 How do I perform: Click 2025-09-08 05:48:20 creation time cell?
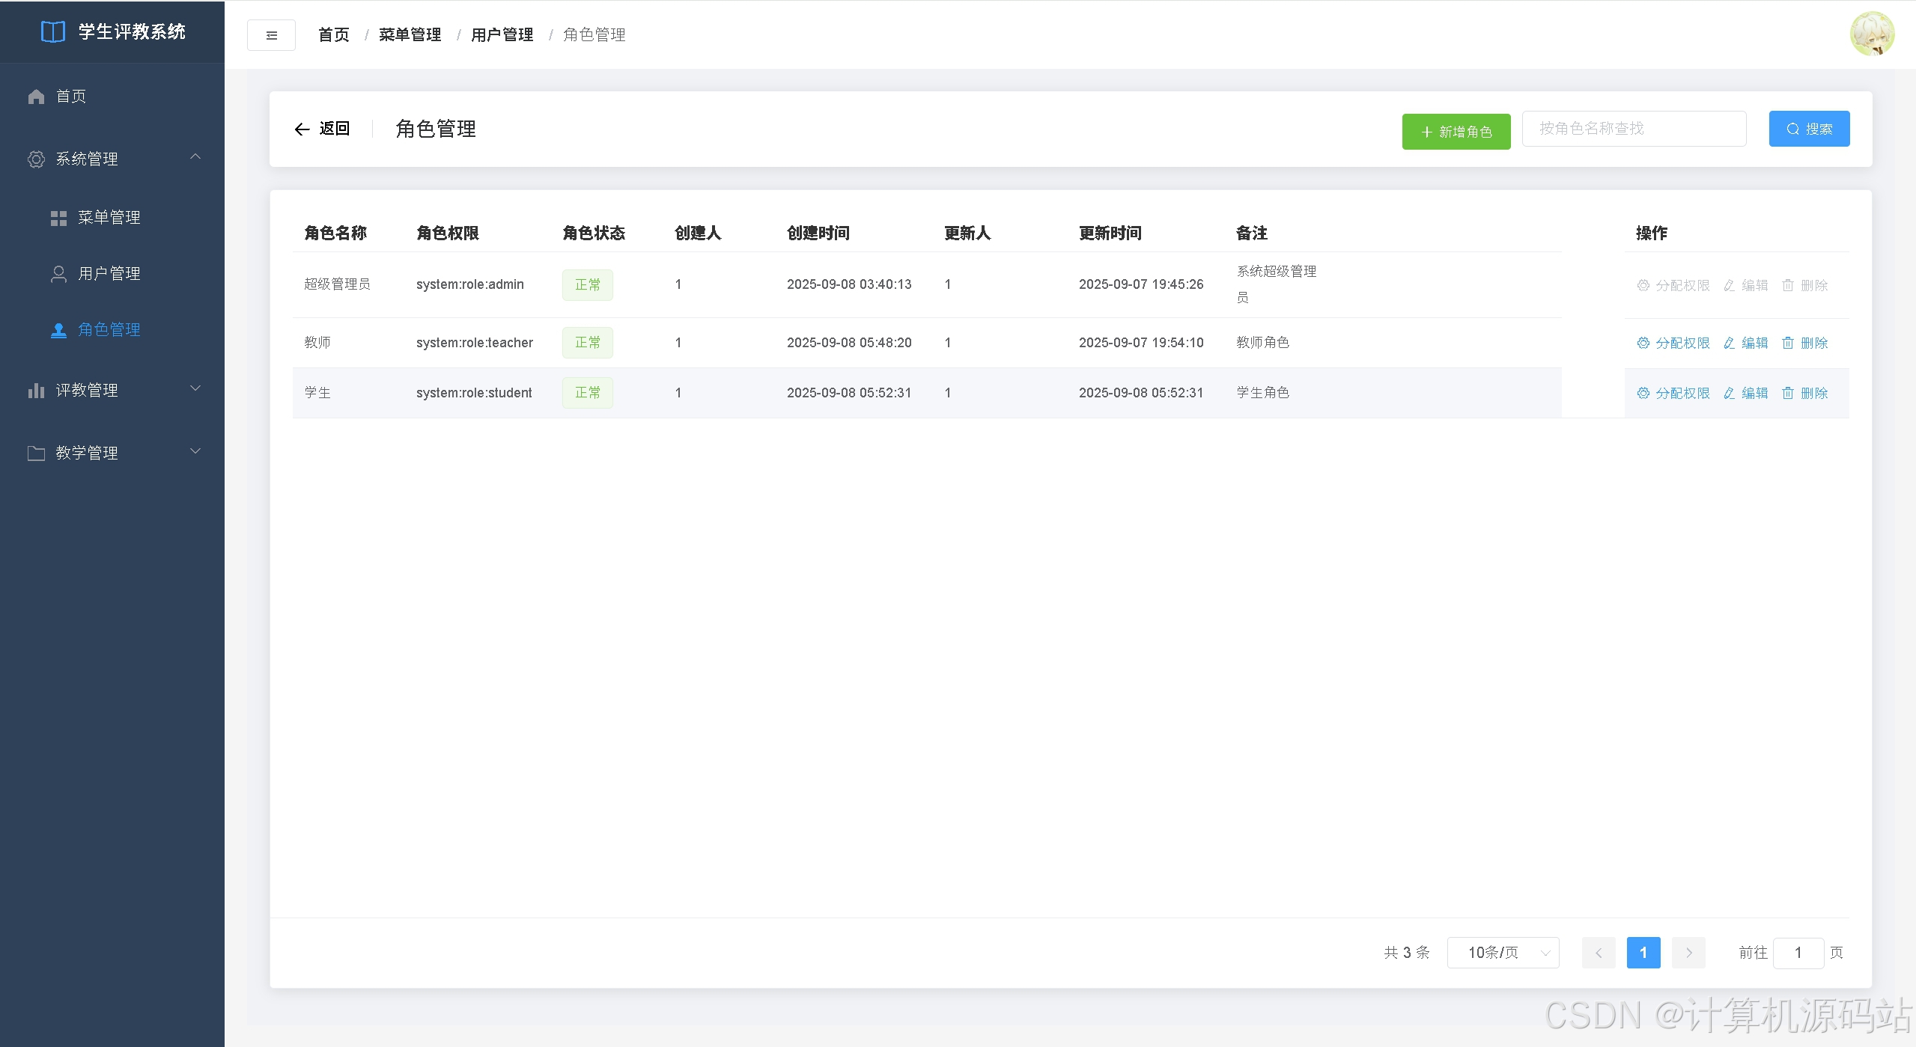tap(849, 343)
